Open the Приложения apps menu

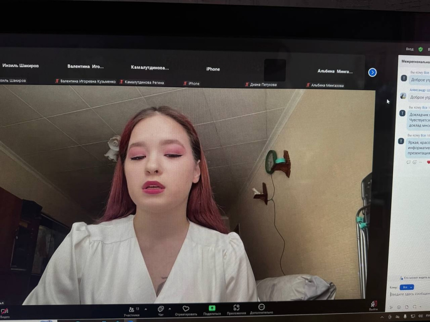[236, 310]
